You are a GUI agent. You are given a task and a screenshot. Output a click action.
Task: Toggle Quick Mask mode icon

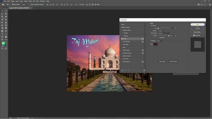pyautogui.click(x=2, y=49)
